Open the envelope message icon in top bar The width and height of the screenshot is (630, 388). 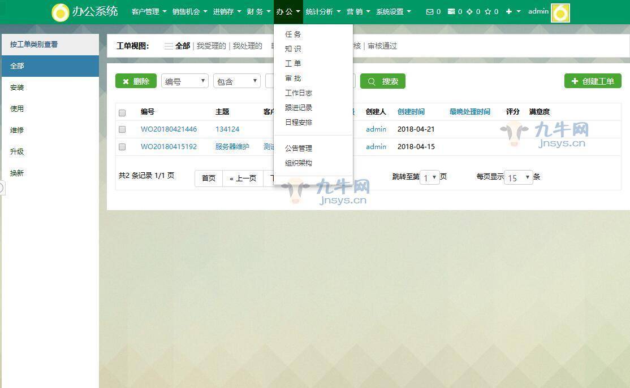coord(430,11)
